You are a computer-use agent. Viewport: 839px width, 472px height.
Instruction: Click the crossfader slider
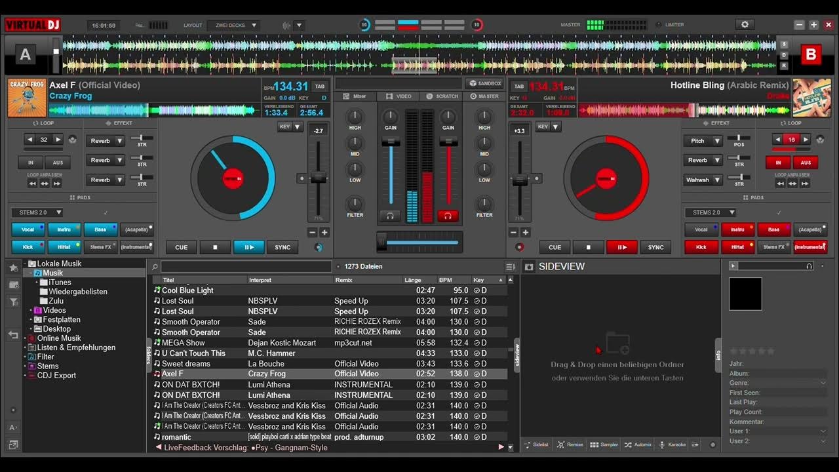(x=419, y=243)
